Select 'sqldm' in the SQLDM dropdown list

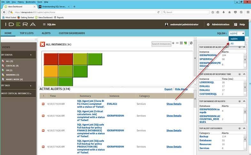point(237,39)
